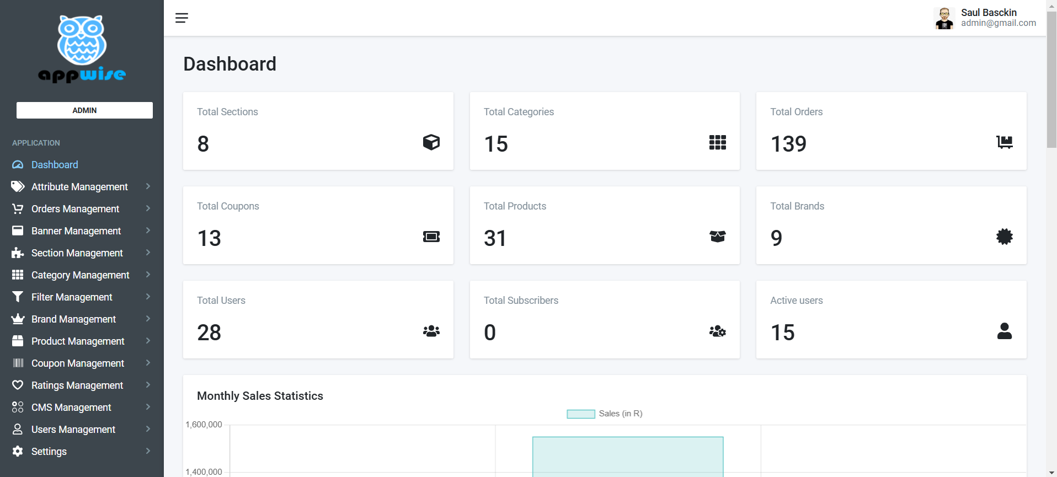The height and width of the screenshot is (477, 1057).
Task: Click the page vertical scrollbar thumb
Action: click(1051, 79)
